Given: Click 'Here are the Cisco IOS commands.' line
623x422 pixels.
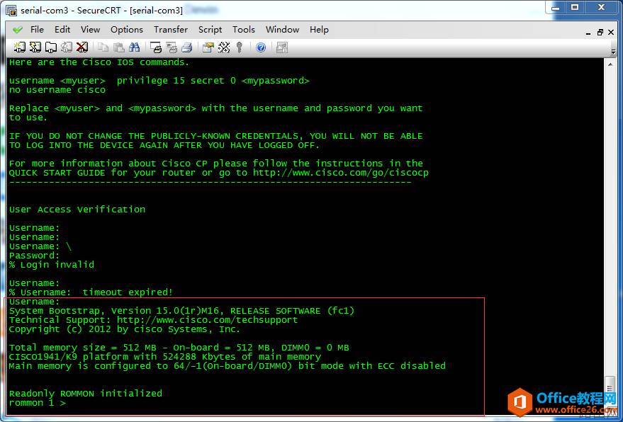Looking at the screenshot, I should (x=99, y=62).
